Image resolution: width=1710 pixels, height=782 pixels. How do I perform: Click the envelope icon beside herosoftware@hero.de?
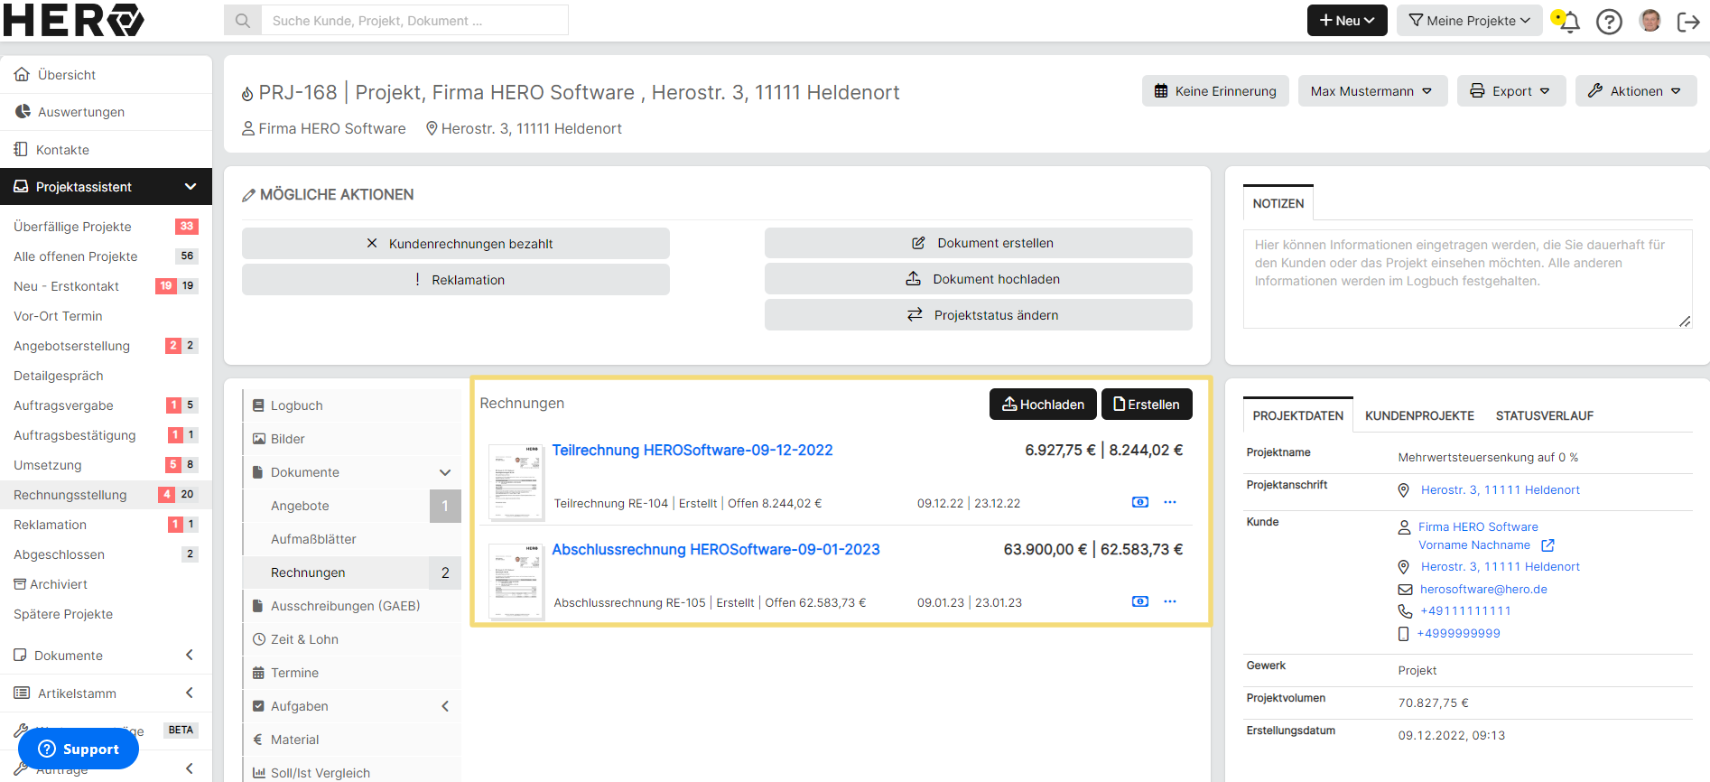(1405, 590)
